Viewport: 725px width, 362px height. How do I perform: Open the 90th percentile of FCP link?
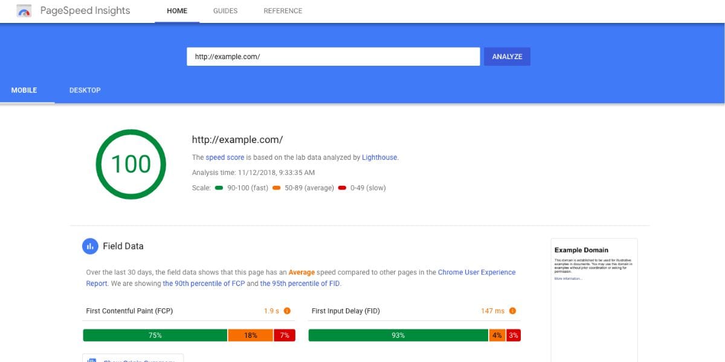pos(204,284)
